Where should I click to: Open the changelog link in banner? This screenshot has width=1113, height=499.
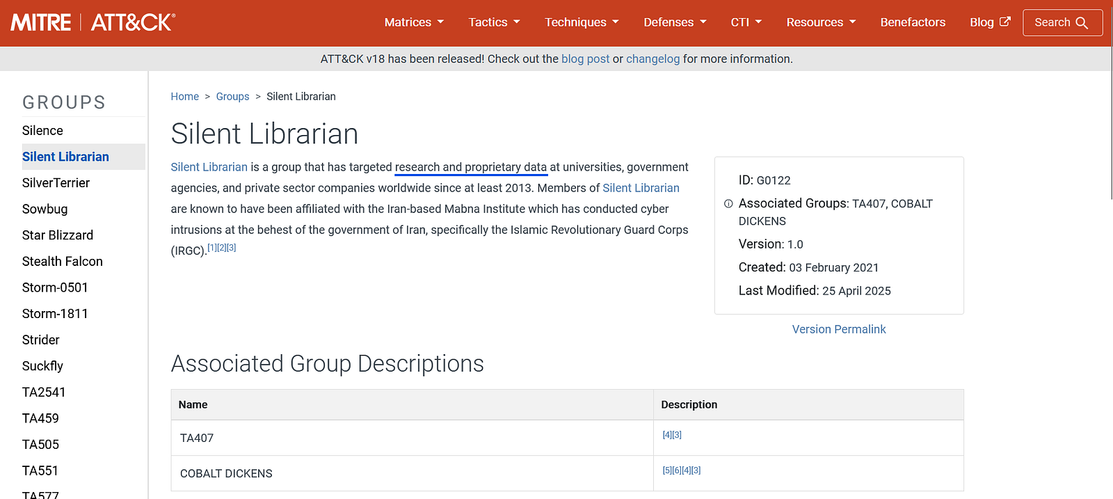(652, 59)
